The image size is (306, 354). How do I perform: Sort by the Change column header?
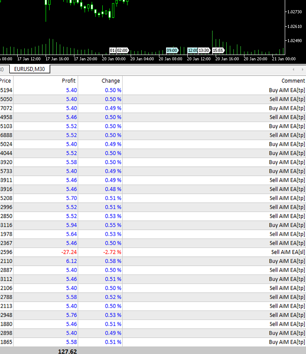111,81
